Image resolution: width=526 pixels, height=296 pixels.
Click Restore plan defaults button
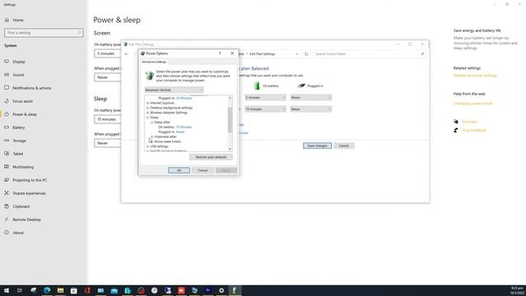click(210, 157)
